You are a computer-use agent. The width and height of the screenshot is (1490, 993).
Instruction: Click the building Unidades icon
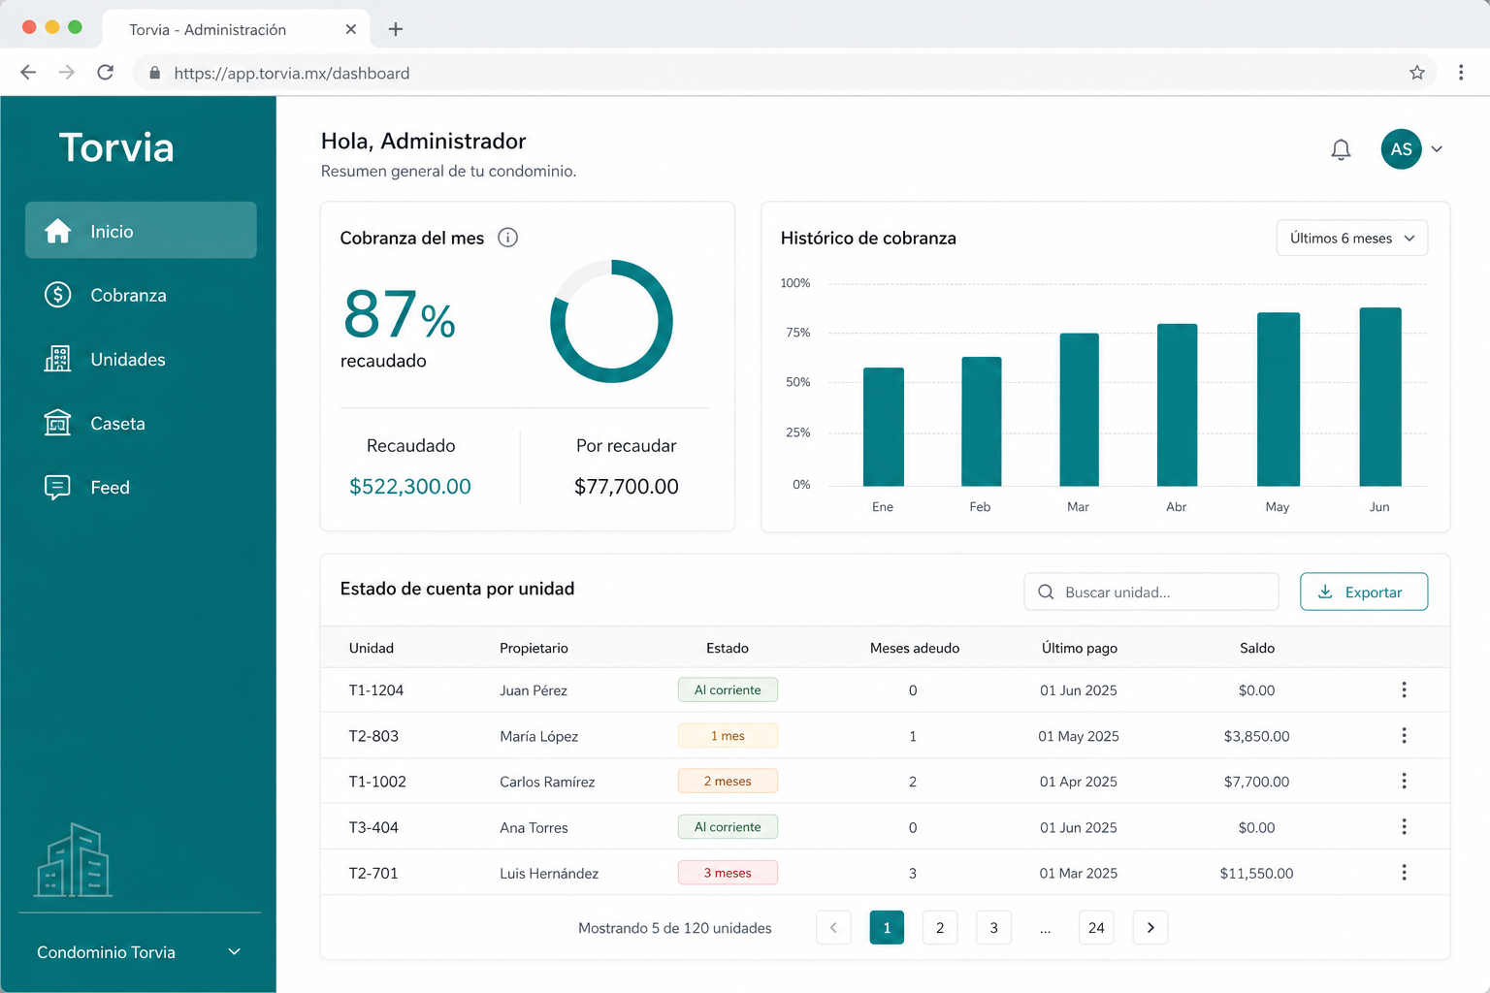coord(58,359)
